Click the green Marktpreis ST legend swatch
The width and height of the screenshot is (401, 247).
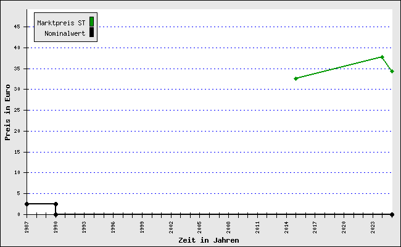(91, 22)
